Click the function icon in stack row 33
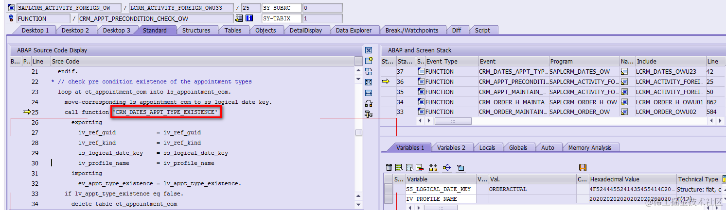 [421, 112]
